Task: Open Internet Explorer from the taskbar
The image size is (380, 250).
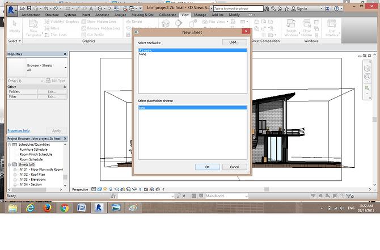Action: [x=30, y=208]
